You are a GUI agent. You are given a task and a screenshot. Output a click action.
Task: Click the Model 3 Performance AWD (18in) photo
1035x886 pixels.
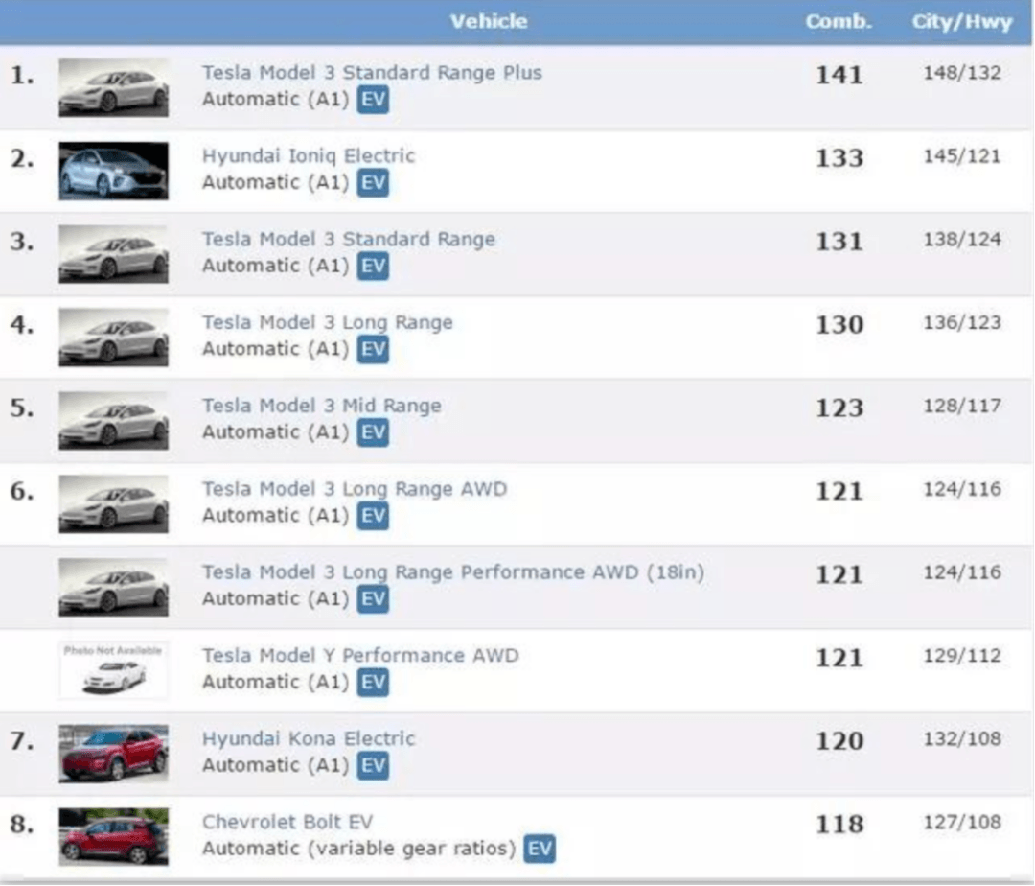click(x=113, y=587)
